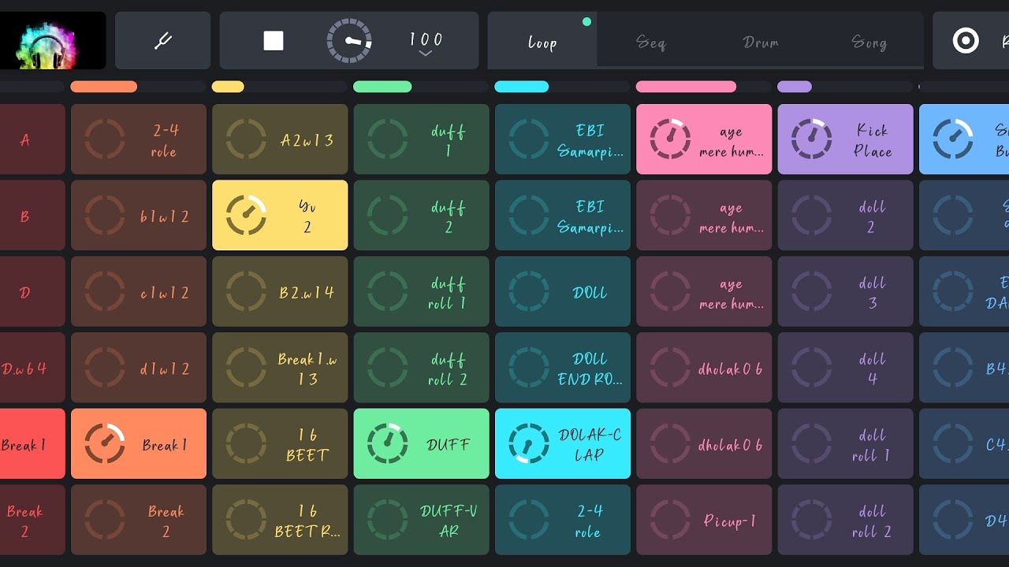1009x567 pixels.
Task: Click the loop dial on Kick Place pad
Action: tap(811, 139)
